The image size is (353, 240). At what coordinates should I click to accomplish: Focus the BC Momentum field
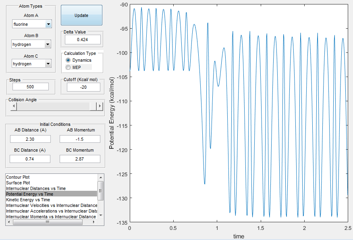[x=80, y=159]
